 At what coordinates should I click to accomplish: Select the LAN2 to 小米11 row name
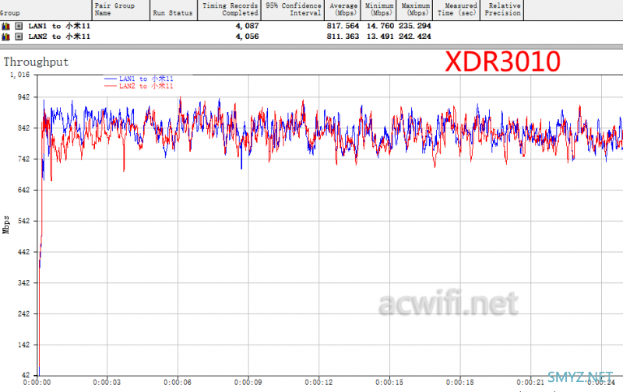point(59,37)
